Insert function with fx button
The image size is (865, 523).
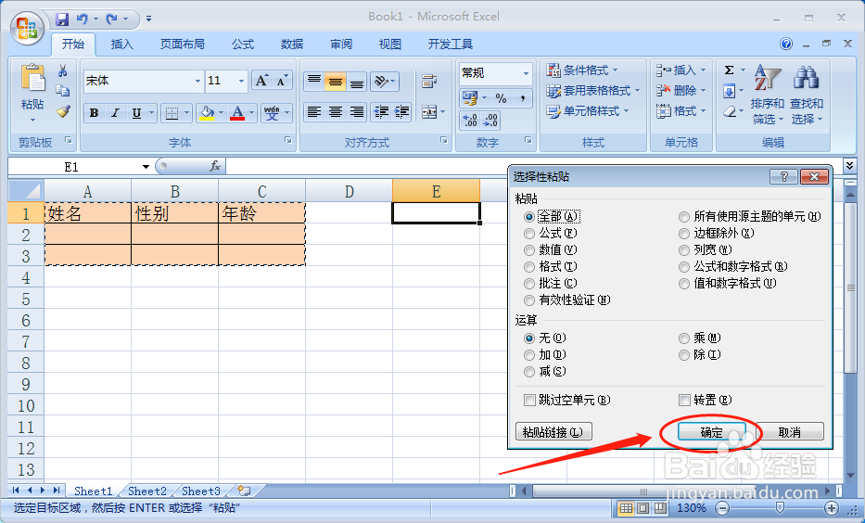click(215, 166)
